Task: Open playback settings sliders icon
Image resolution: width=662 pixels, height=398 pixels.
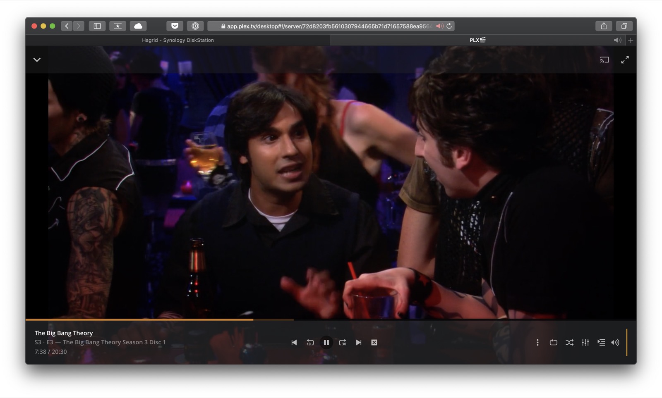Action: pos(585,342)
